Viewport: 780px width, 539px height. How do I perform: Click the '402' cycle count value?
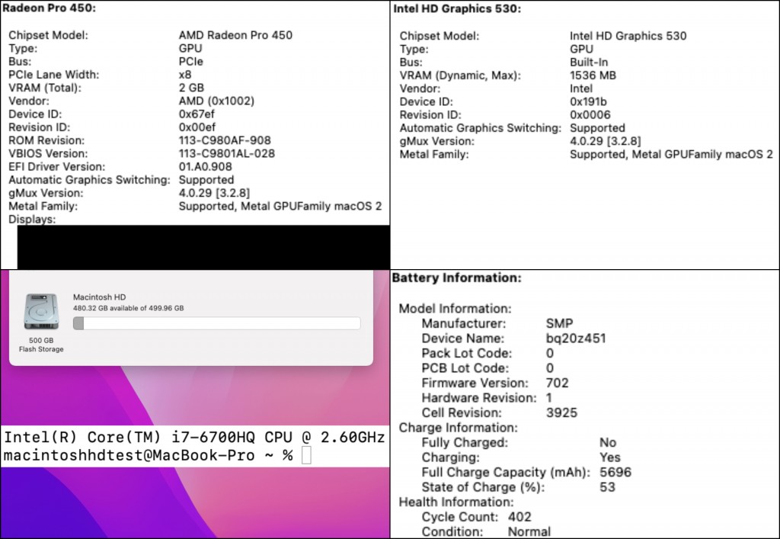tap(519, 517)
